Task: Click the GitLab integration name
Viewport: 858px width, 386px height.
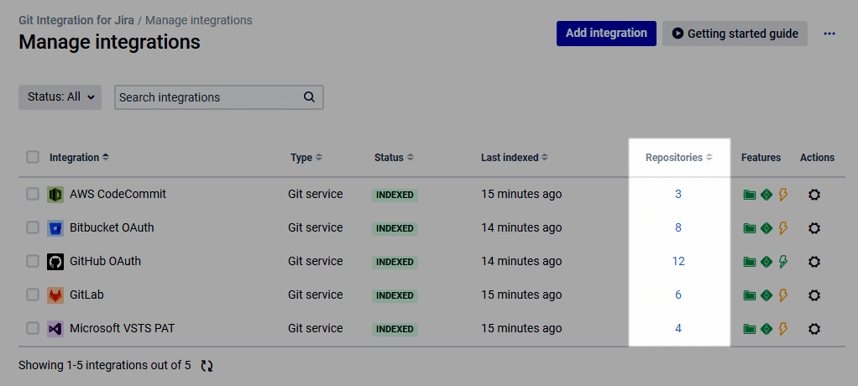Action: [86, 295]
